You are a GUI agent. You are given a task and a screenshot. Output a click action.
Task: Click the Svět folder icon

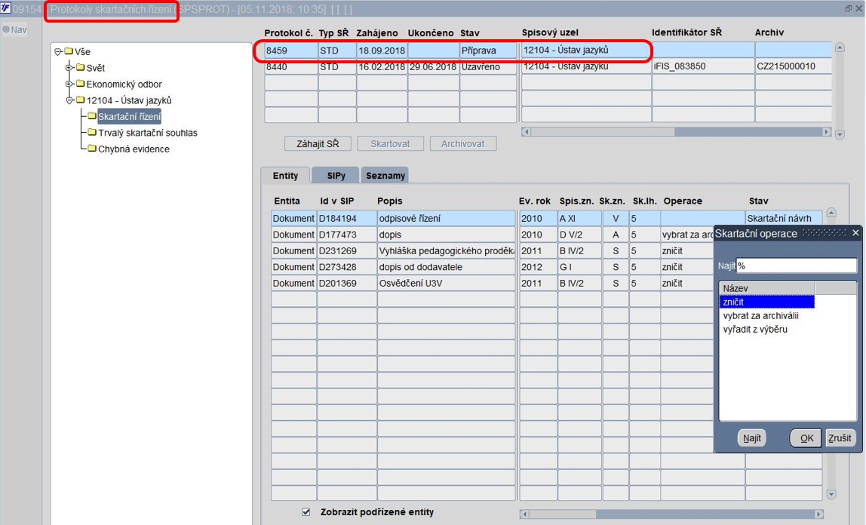(x=80, y=67)
